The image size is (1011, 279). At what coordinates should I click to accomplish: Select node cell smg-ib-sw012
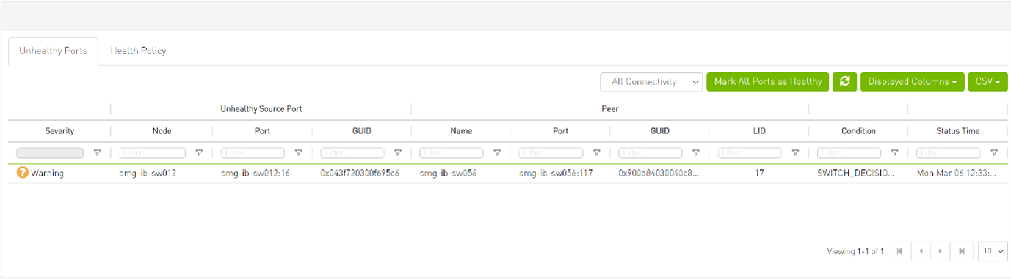coord(147,174)
